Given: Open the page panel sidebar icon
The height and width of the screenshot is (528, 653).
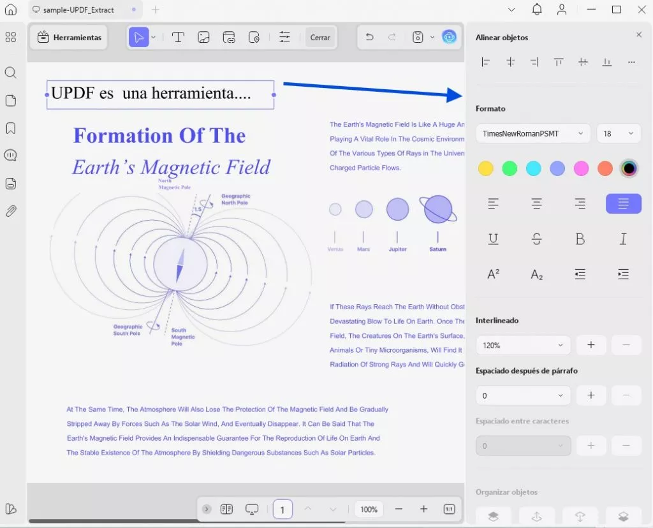Looking at the screenshot, I should click(11, 100).
